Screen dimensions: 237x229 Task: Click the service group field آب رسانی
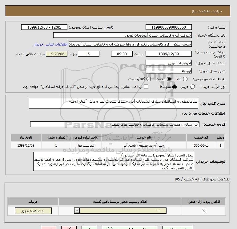coord(115,124)
